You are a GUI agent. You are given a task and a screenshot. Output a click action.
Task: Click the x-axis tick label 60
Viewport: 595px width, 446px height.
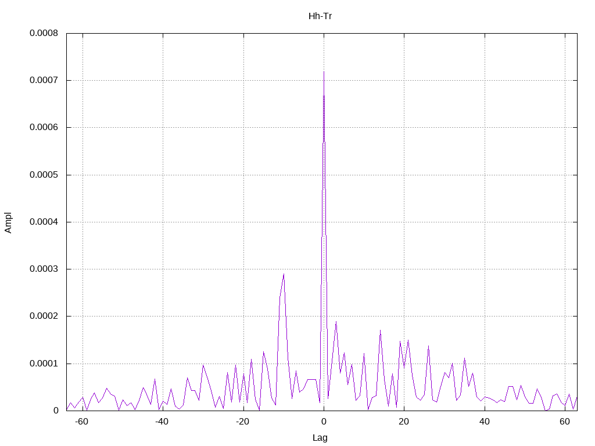(565, 422)
